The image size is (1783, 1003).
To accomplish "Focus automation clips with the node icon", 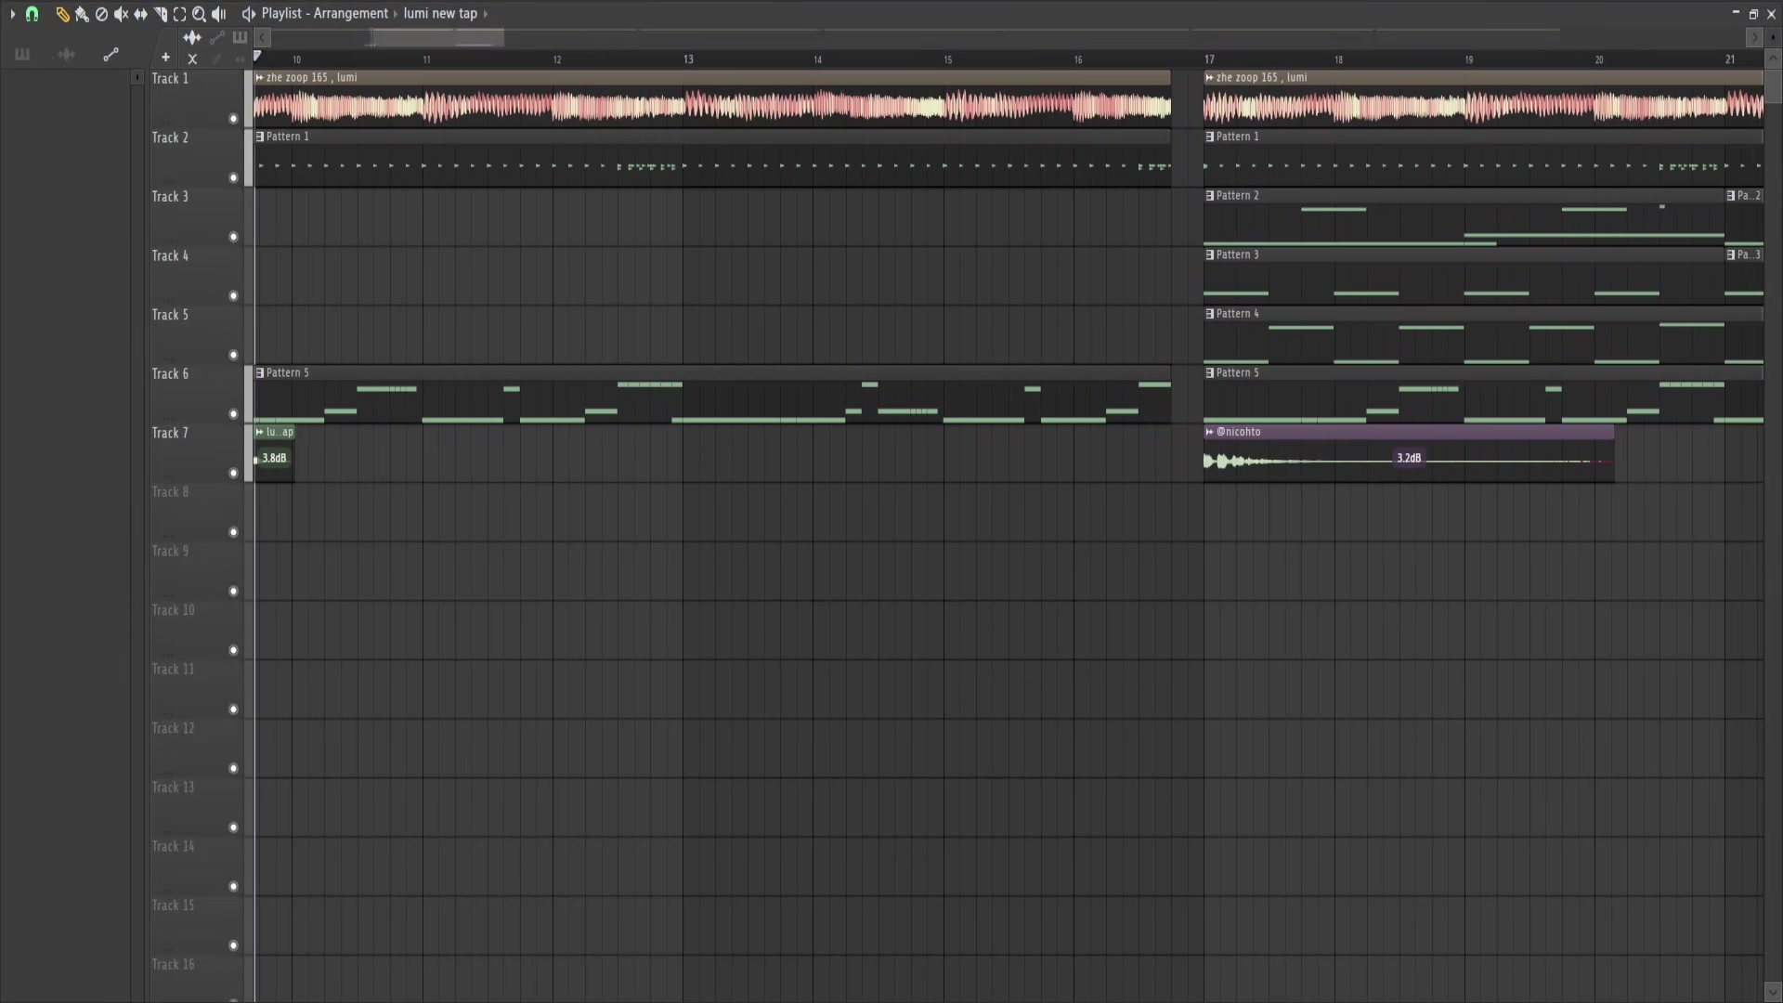I will pyautogui.click(x=216, y=38).
